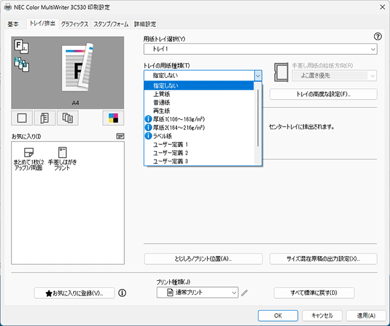The height and width of the screenshot is (326, 390).
Task: Select the まとめて1枚(2アップ)/両面 favorite
Action: [29, 159]
